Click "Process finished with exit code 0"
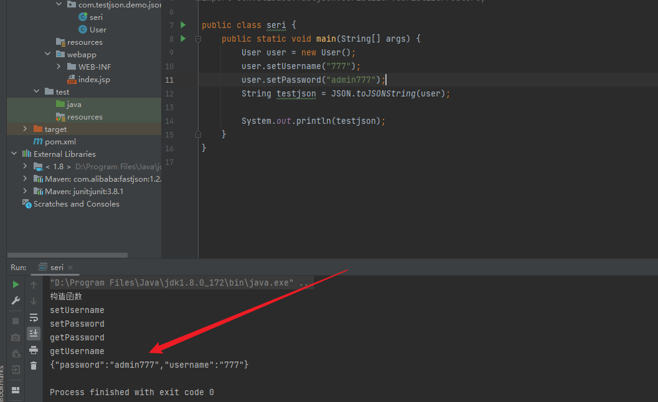The width and height of the screenshot is (658, 402). (x=132, y=392)
